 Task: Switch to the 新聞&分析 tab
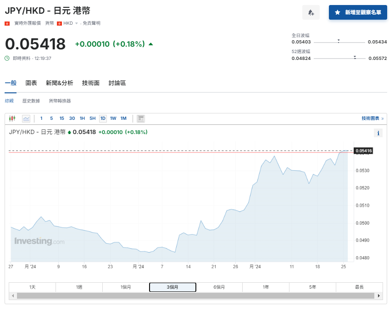click(x=59, y=83)
